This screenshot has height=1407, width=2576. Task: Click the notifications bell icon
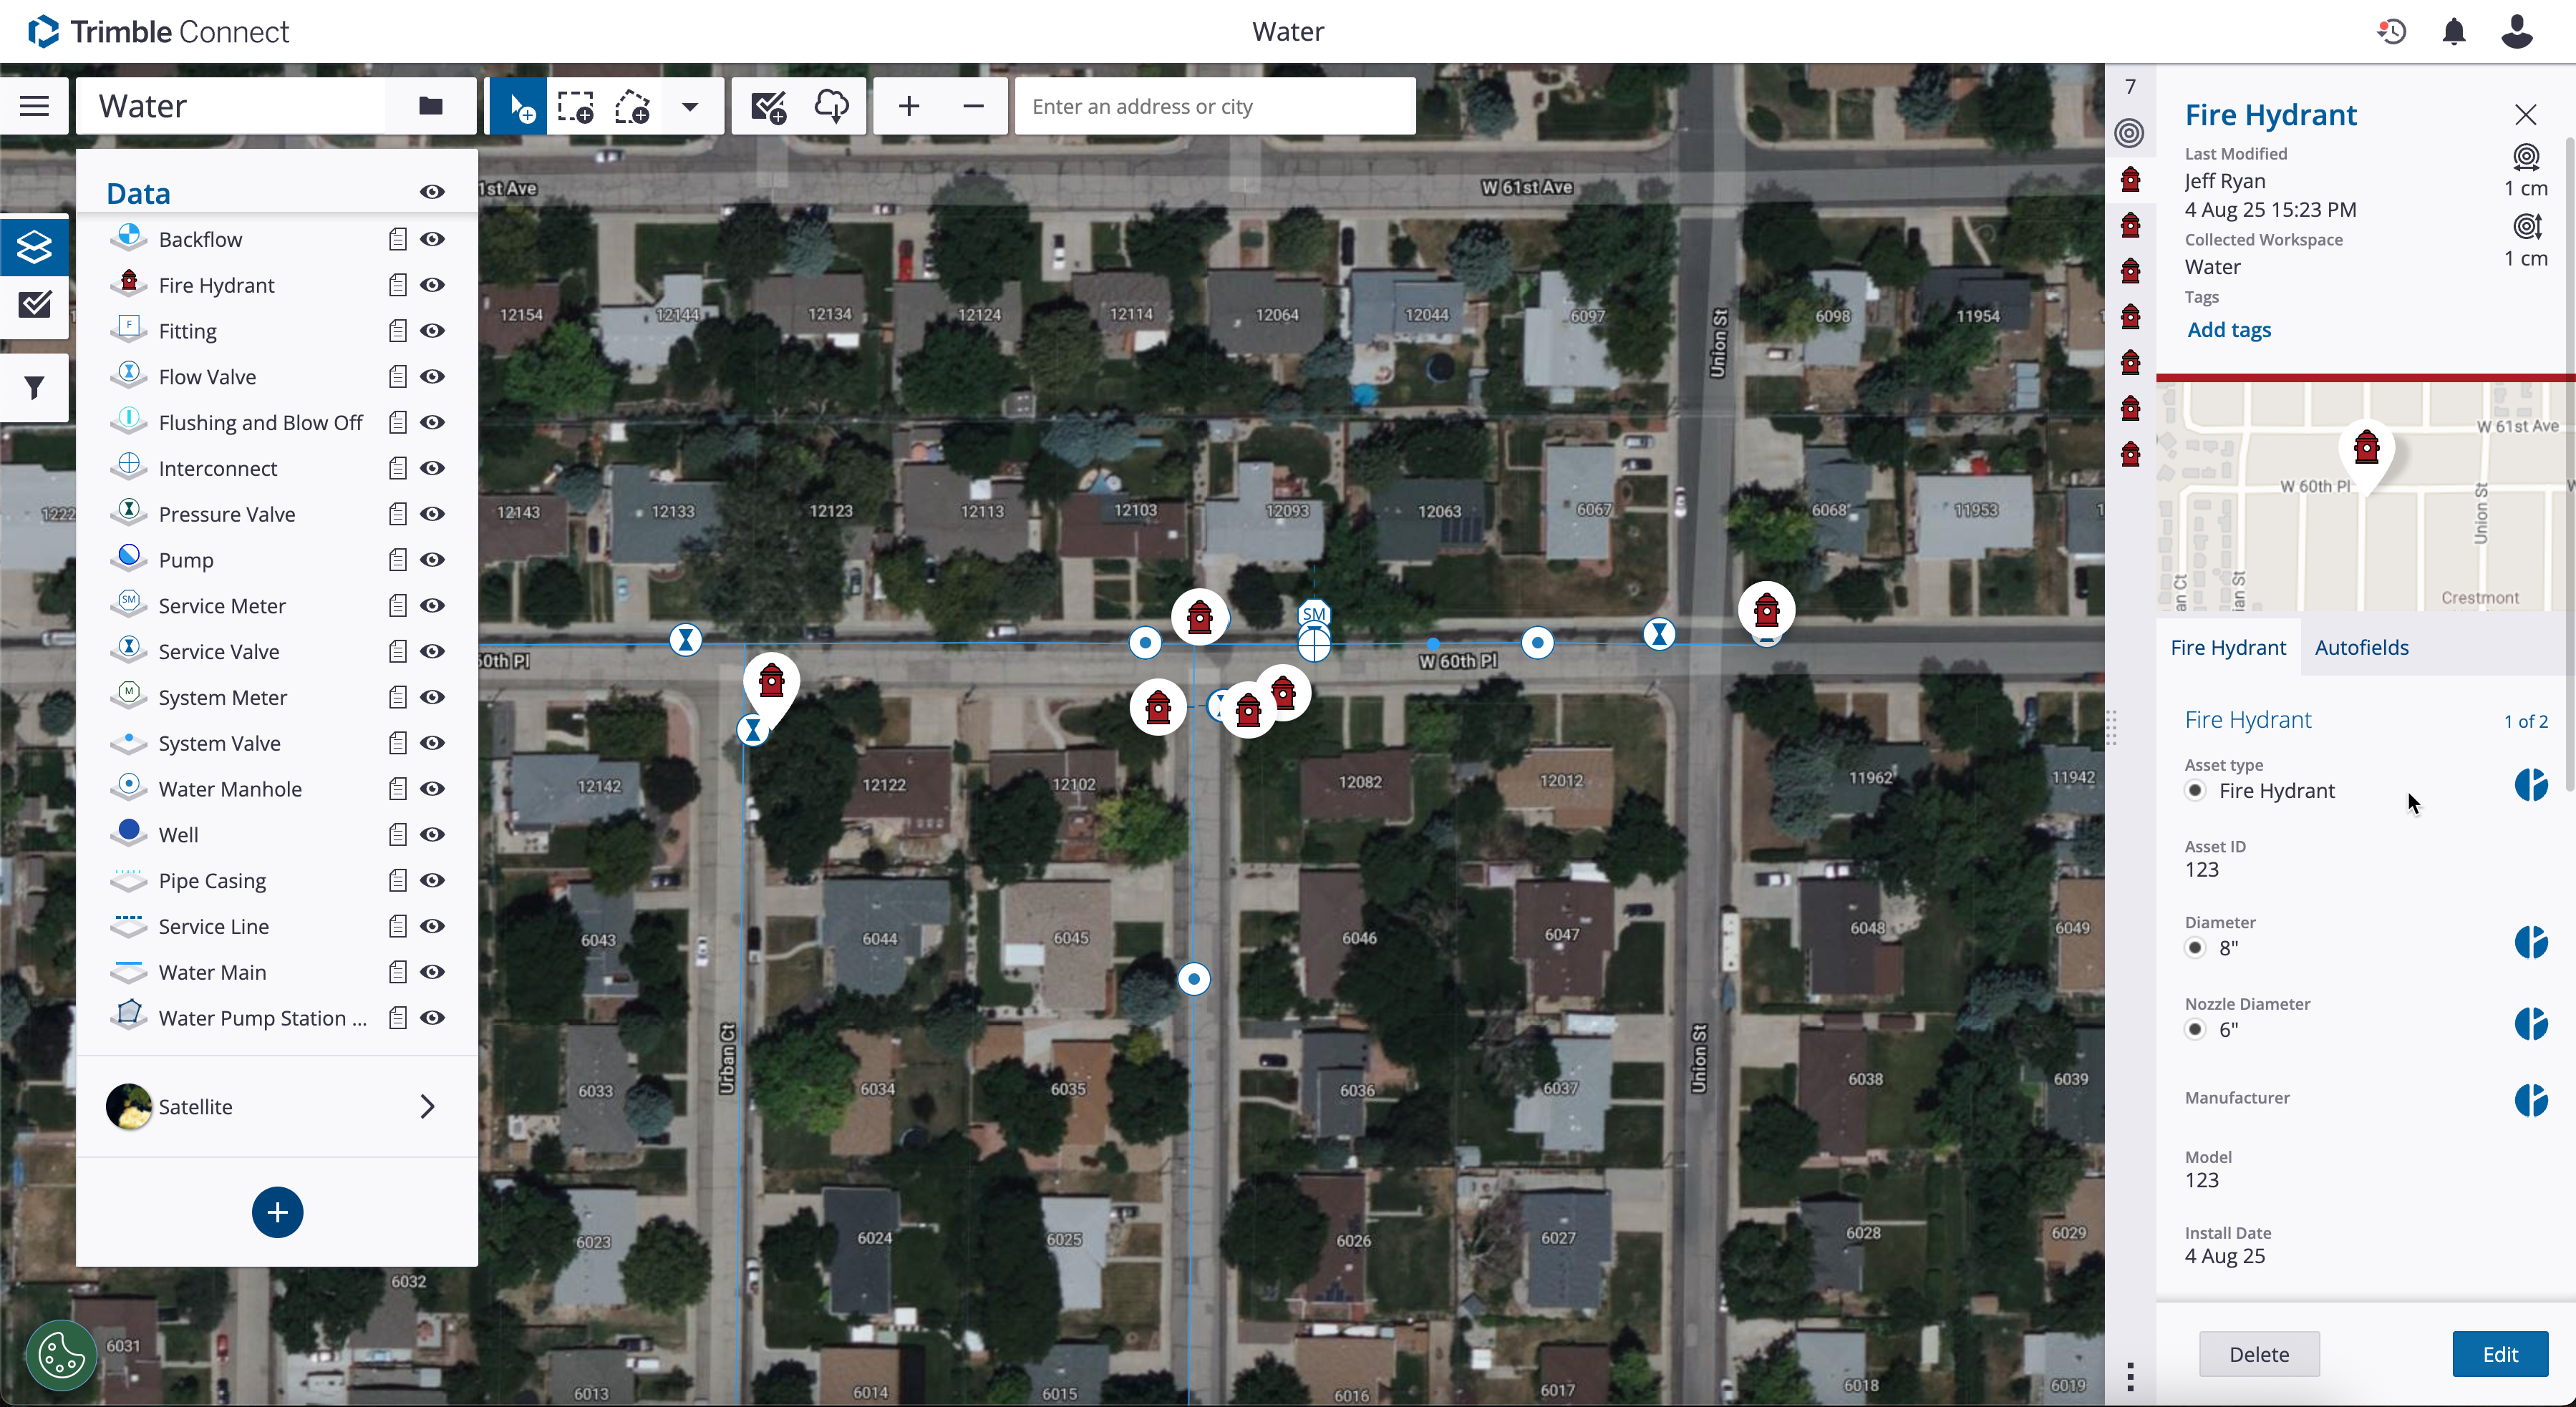(x=2453, y=31)
